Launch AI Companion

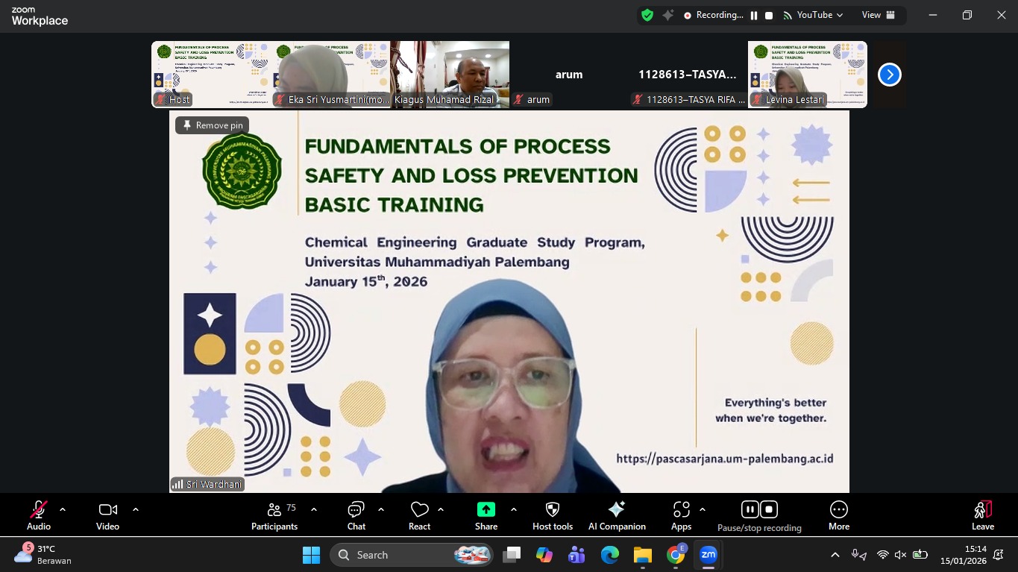[617, 515]
